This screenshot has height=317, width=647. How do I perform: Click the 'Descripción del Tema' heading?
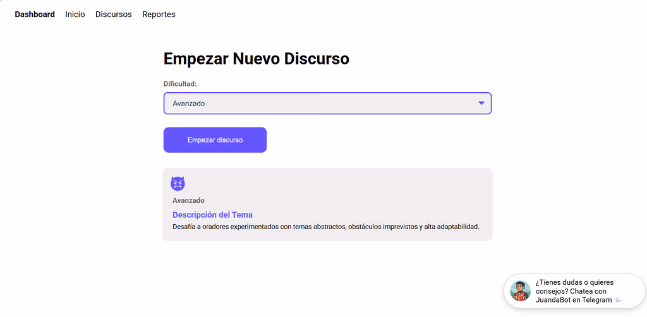(212, 215)
